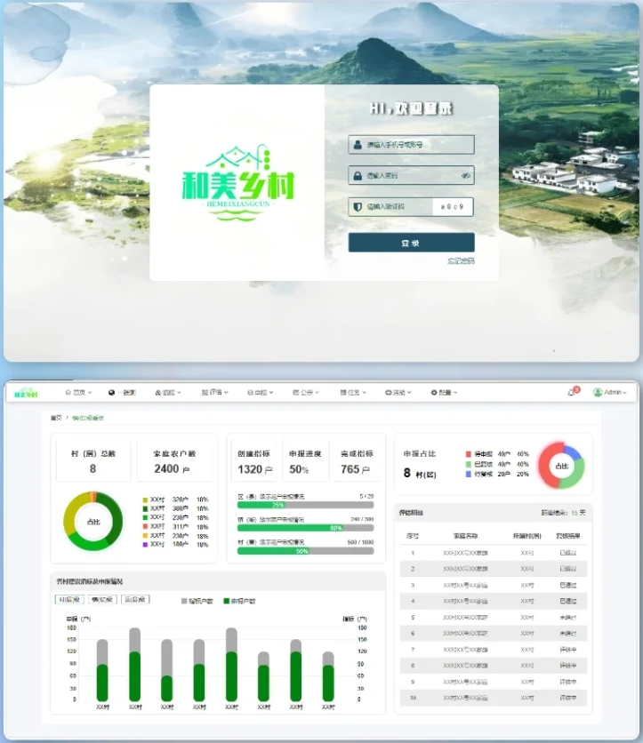Image resolution: width=643 pixels, height=743 pixels.
Task: Click the green breadcrumb current page link
Action: point(88,418)
